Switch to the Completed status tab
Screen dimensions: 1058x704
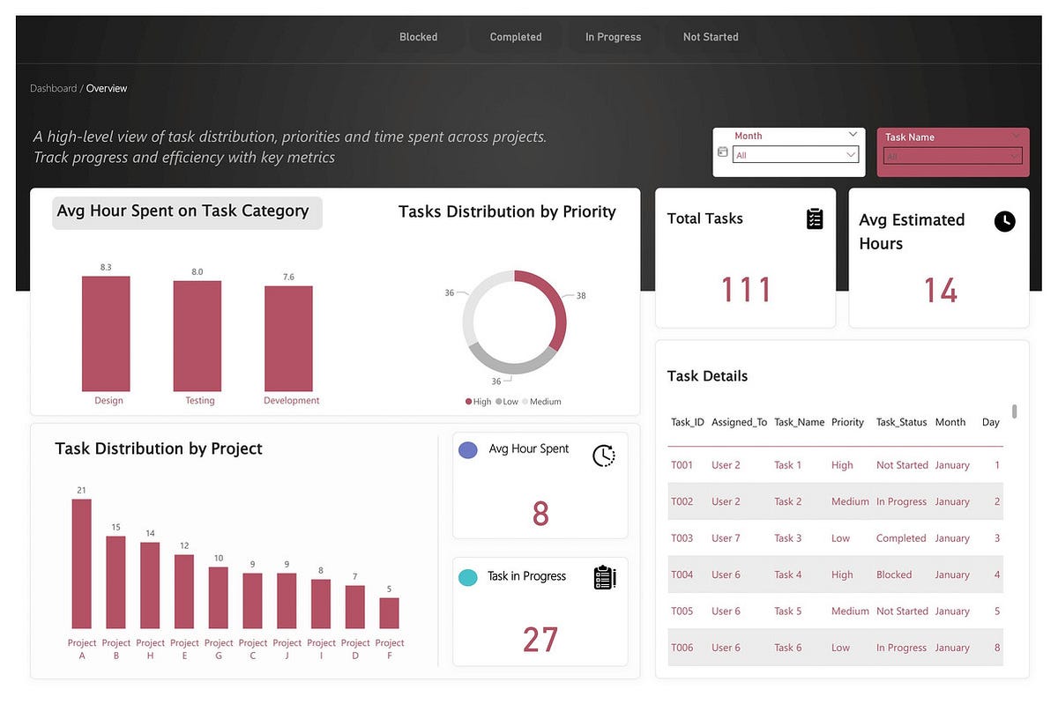(x=516, y=36)
